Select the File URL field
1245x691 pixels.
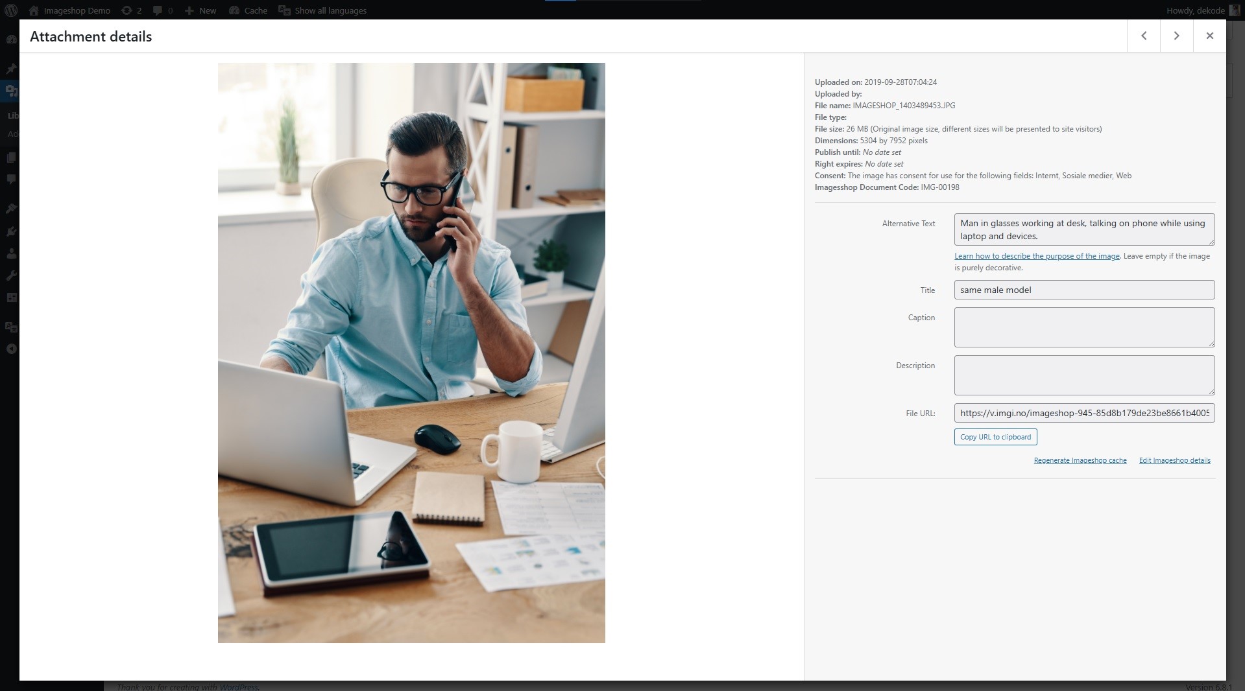tap(1084, 413)
